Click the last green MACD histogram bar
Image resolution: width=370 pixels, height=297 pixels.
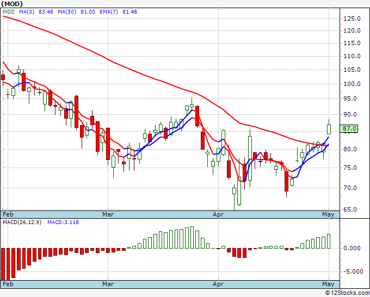click(329, 242)
